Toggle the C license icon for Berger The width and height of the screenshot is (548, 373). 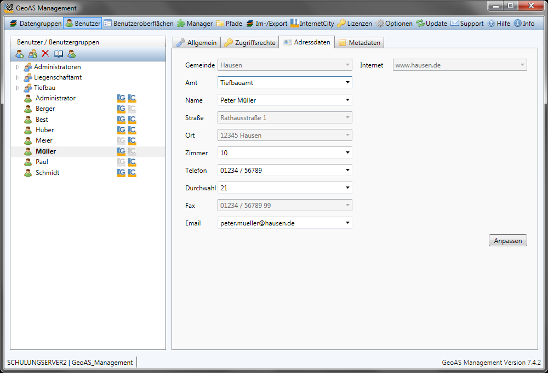click(x=132, y=109)
